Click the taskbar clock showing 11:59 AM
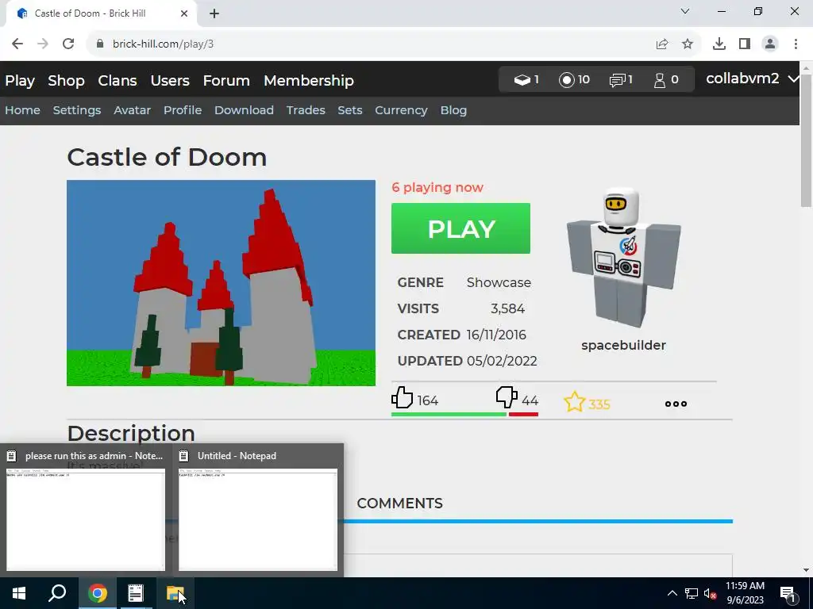813x609 pixels. coord(745,593)
